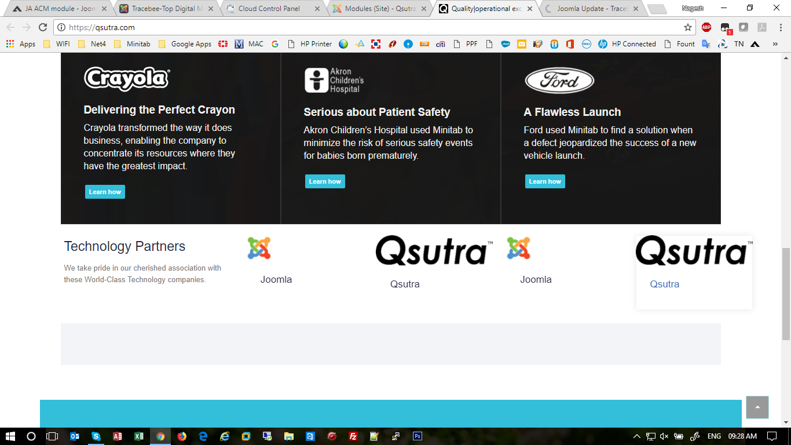Open the Citi bookmark icon

[x=441, y=44]
